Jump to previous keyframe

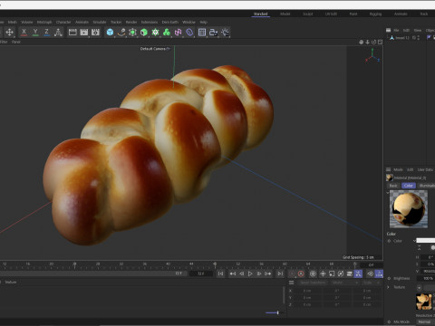(233, 273)
